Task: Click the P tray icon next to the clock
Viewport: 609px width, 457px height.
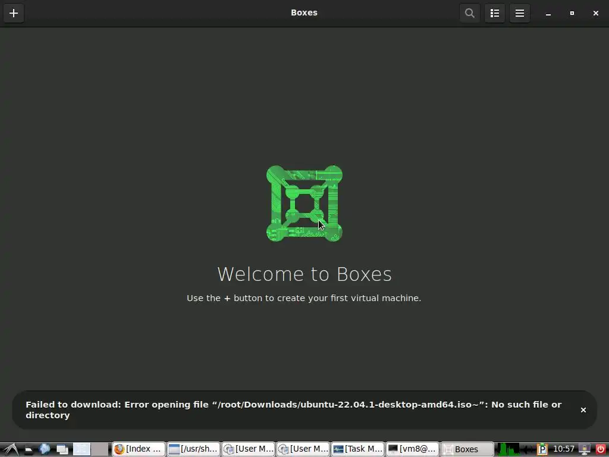Action: (542, 450)
